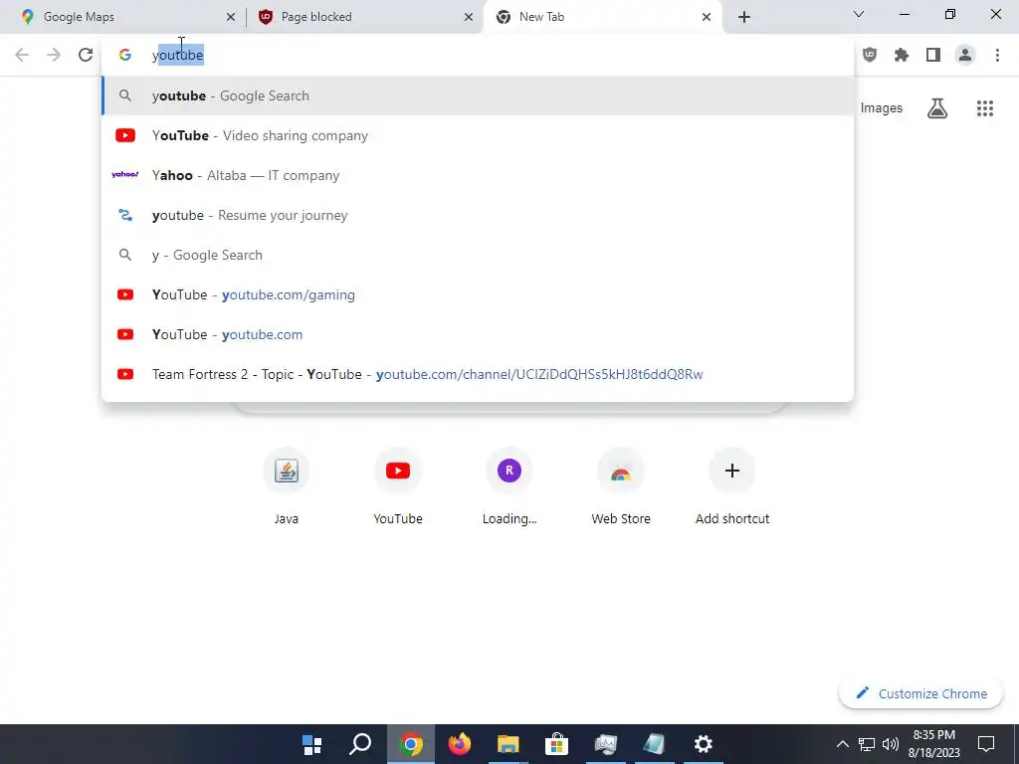
Task: Open File Explorer from the taskbar
Action: point(509,744)
